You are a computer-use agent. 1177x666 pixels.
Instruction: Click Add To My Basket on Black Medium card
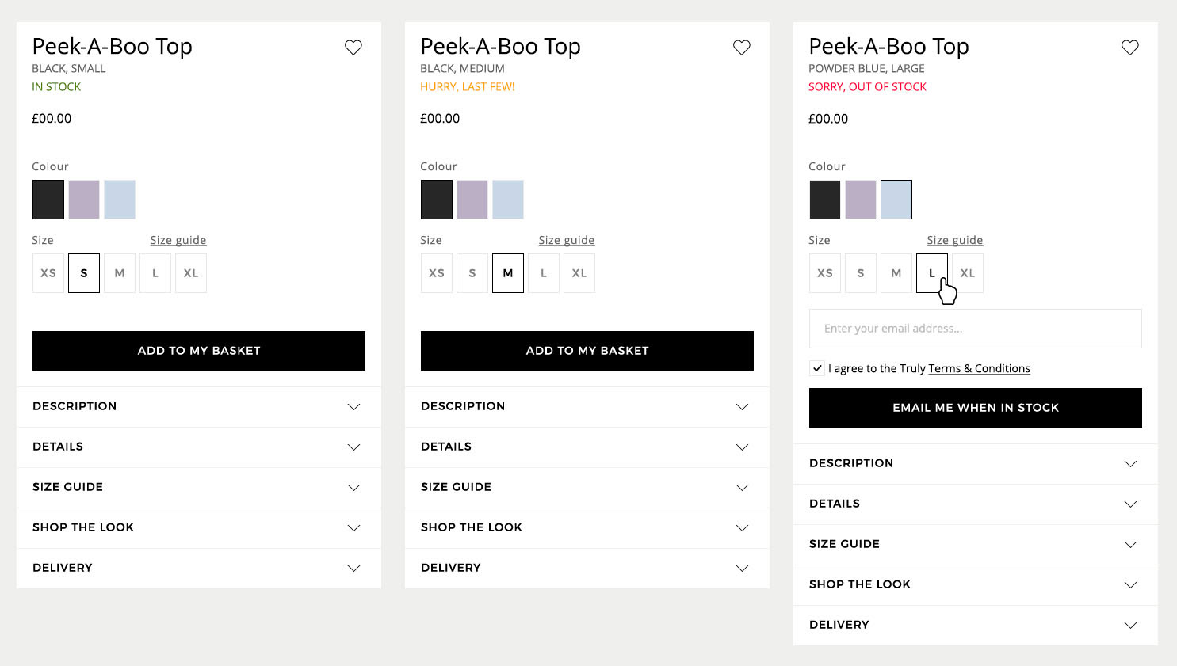point(587,351)
